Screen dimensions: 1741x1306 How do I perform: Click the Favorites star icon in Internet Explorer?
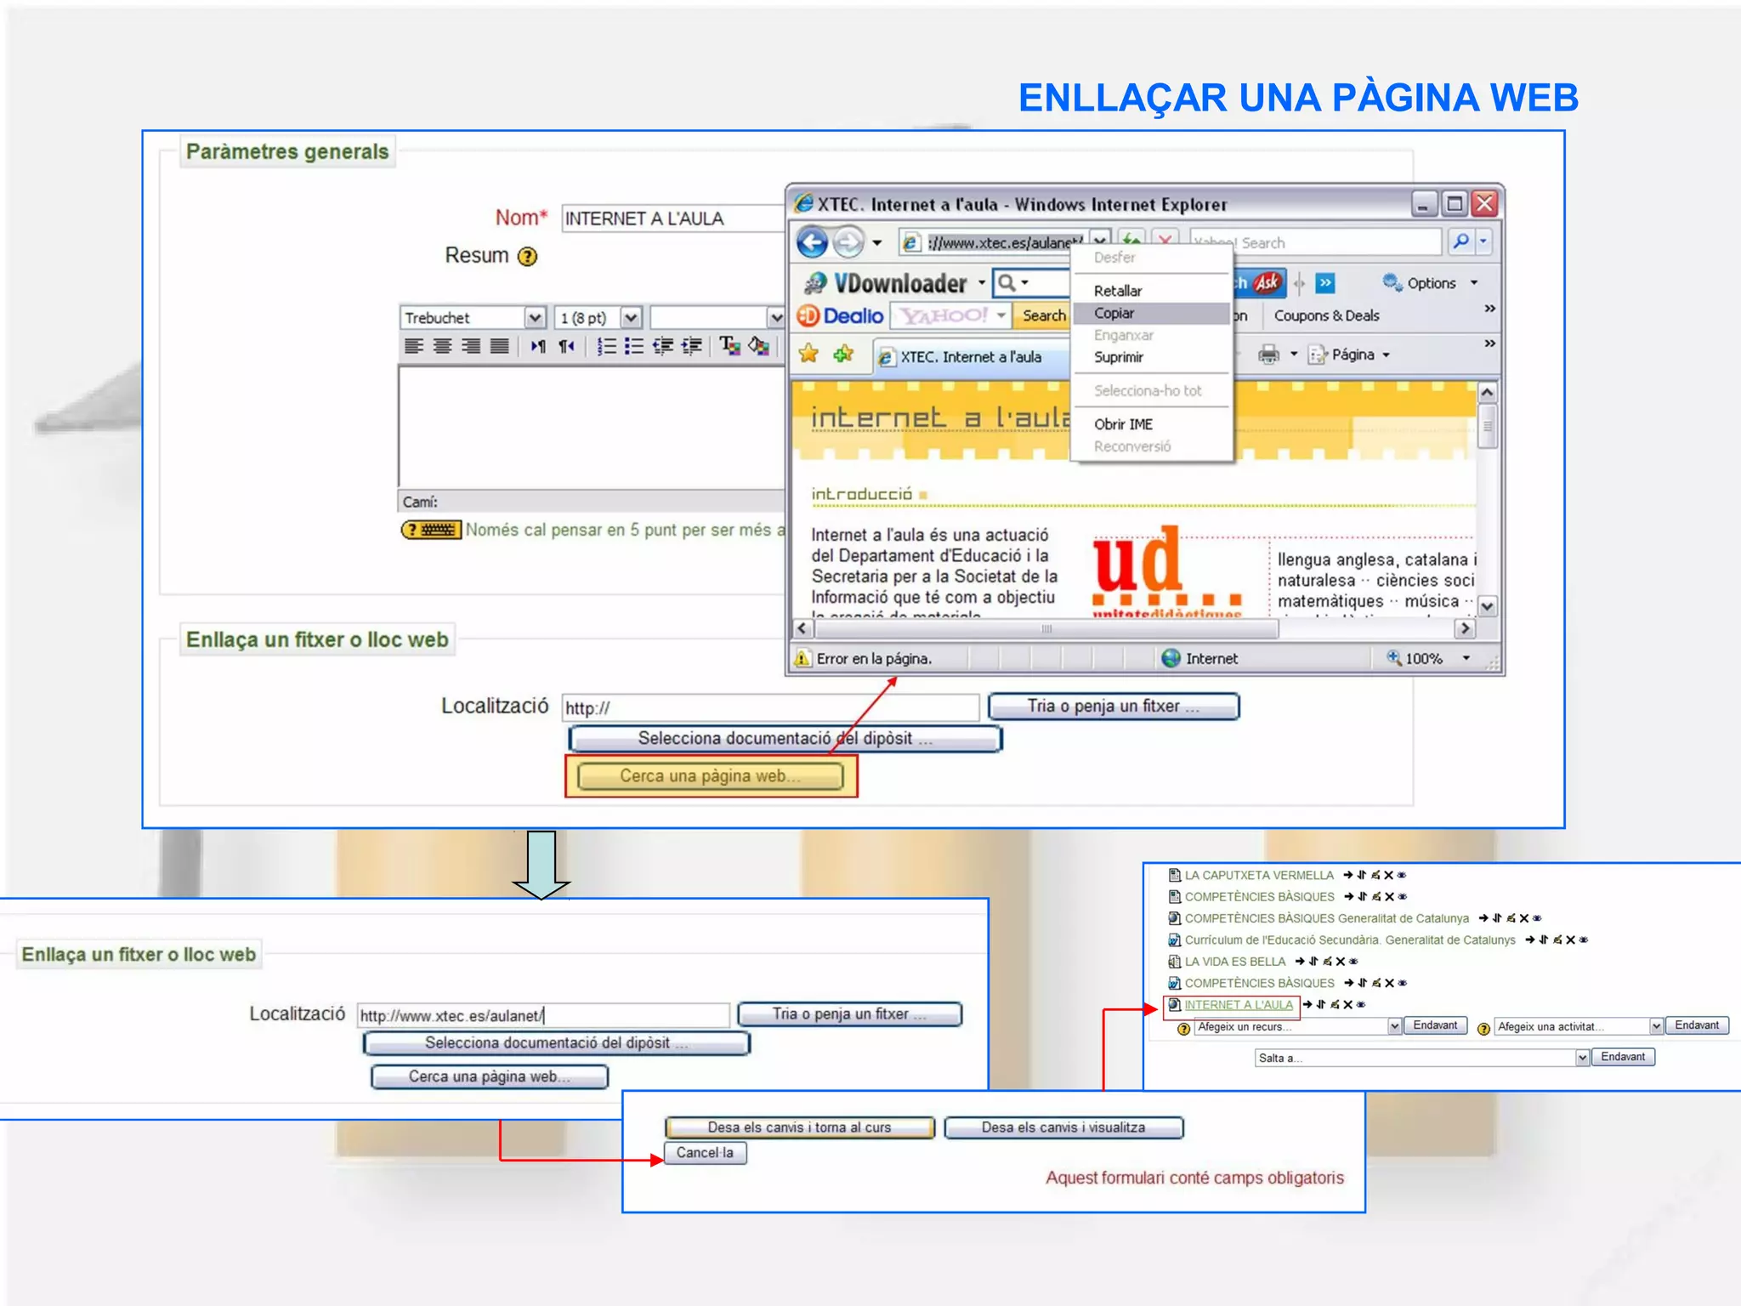(x=808, y=354)
